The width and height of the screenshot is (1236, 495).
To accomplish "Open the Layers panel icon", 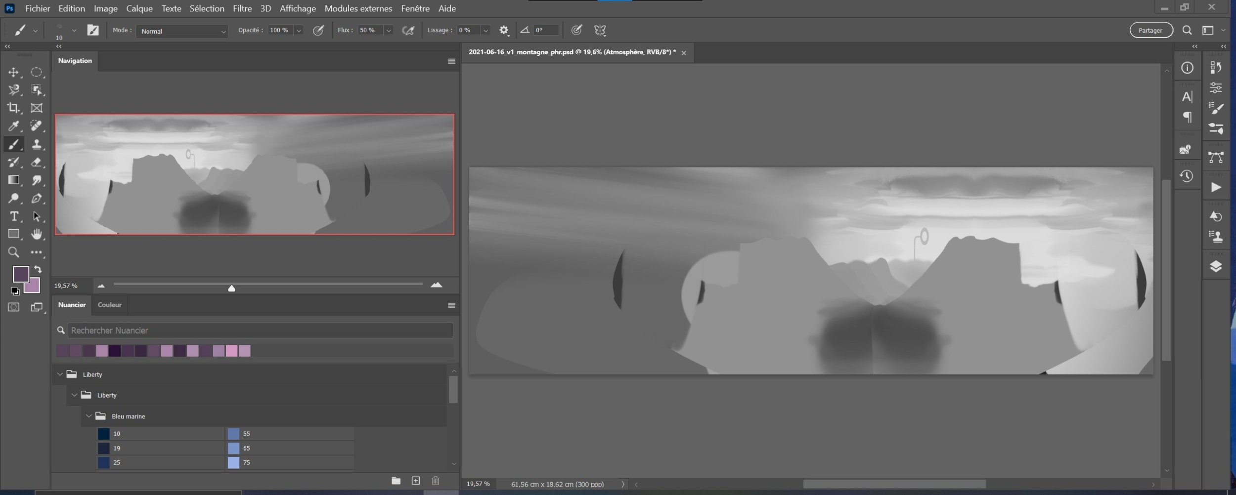I will tap(1216, 267).
